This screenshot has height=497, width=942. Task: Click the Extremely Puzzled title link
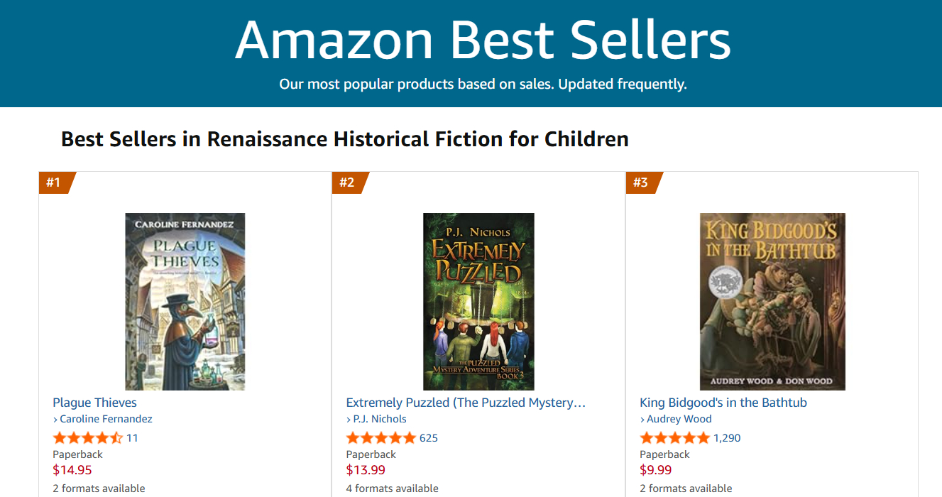pyautogui.click(x=466, y=403)
